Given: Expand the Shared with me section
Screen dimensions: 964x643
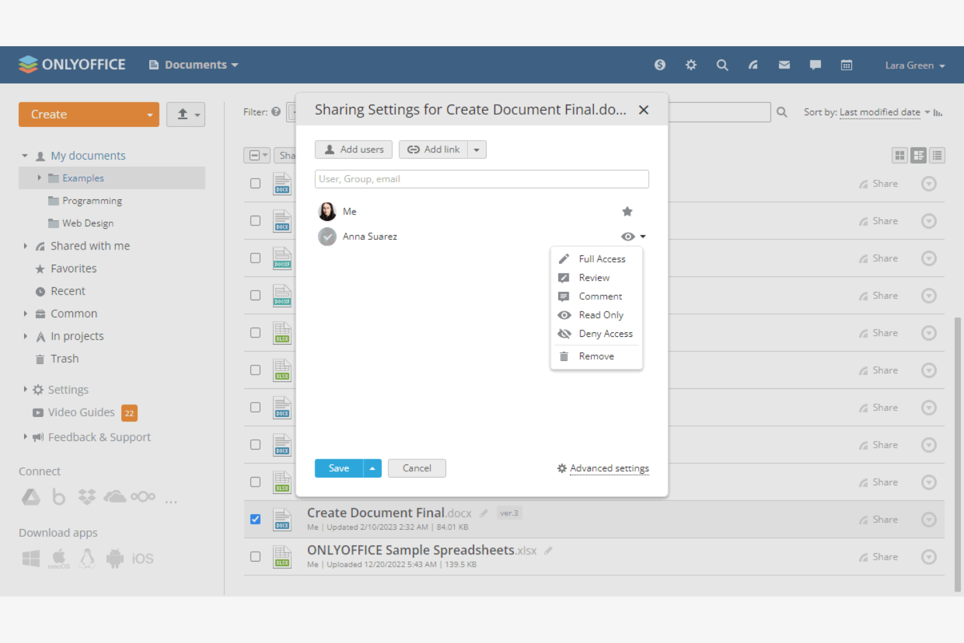Looking at the screenshot, I should (x=25, y=246).
